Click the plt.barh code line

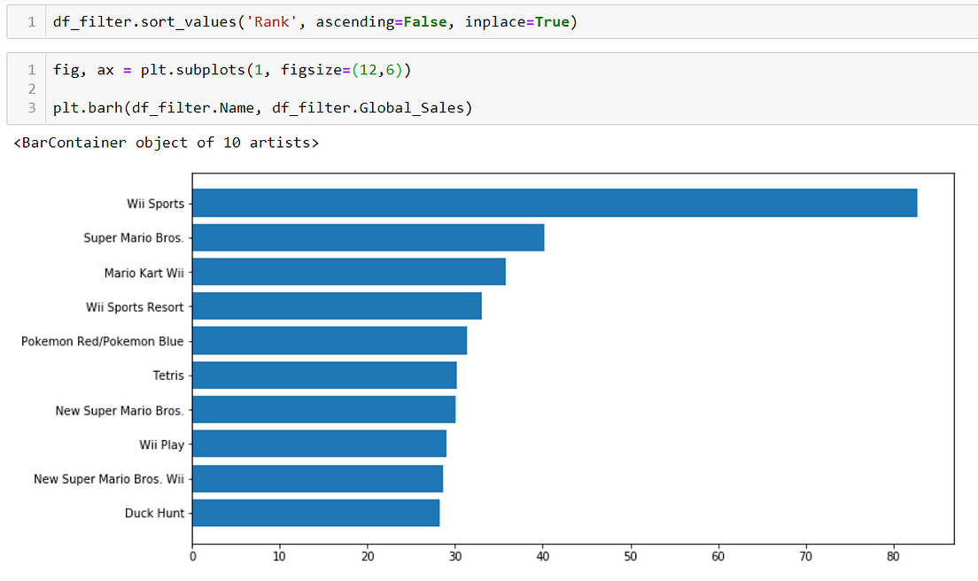[x=262, y=108]
